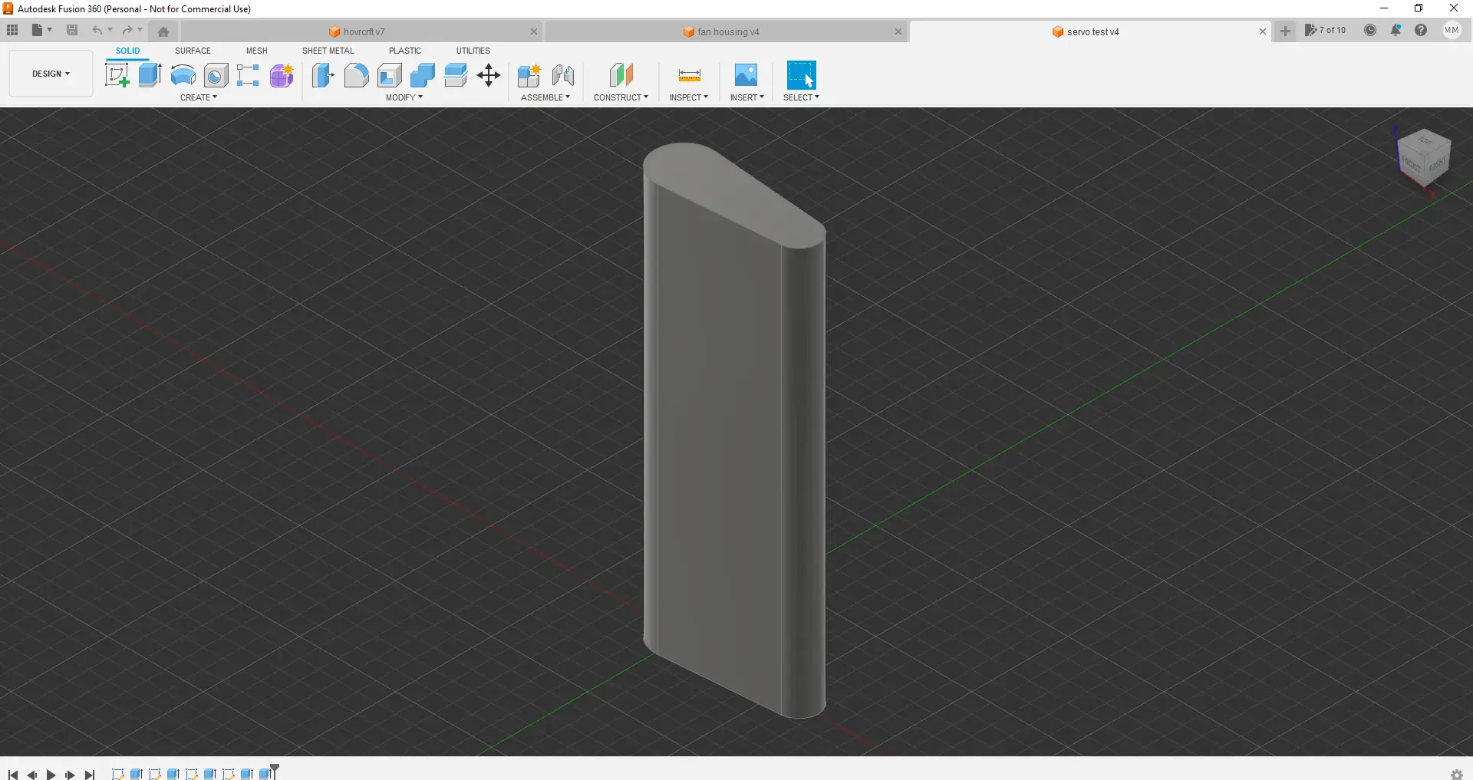The height and width of the screenshot is (780, 1473).
Task: Click the Offset Plane construct icon
Action: (x=621, y=75)
